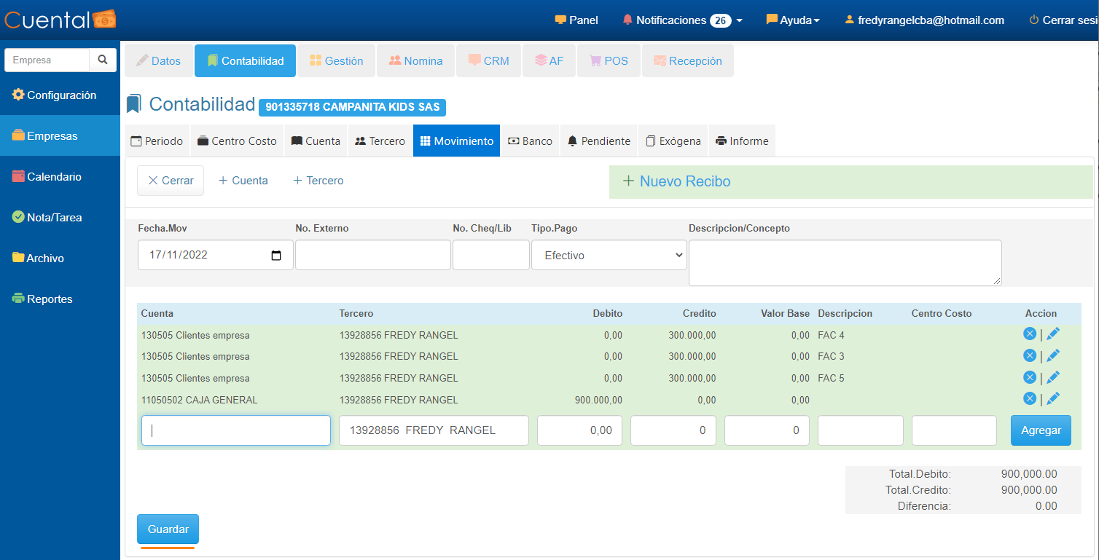Image resolution: width=1099 pixels, height=560 pixels.
Task: Switch to the POS module tab
Action: point(609,61)
